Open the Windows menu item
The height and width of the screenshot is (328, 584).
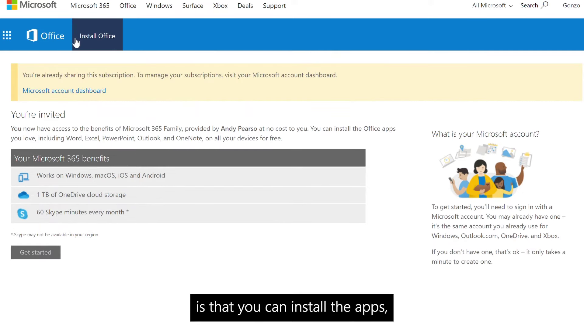(x=159, y=6)
